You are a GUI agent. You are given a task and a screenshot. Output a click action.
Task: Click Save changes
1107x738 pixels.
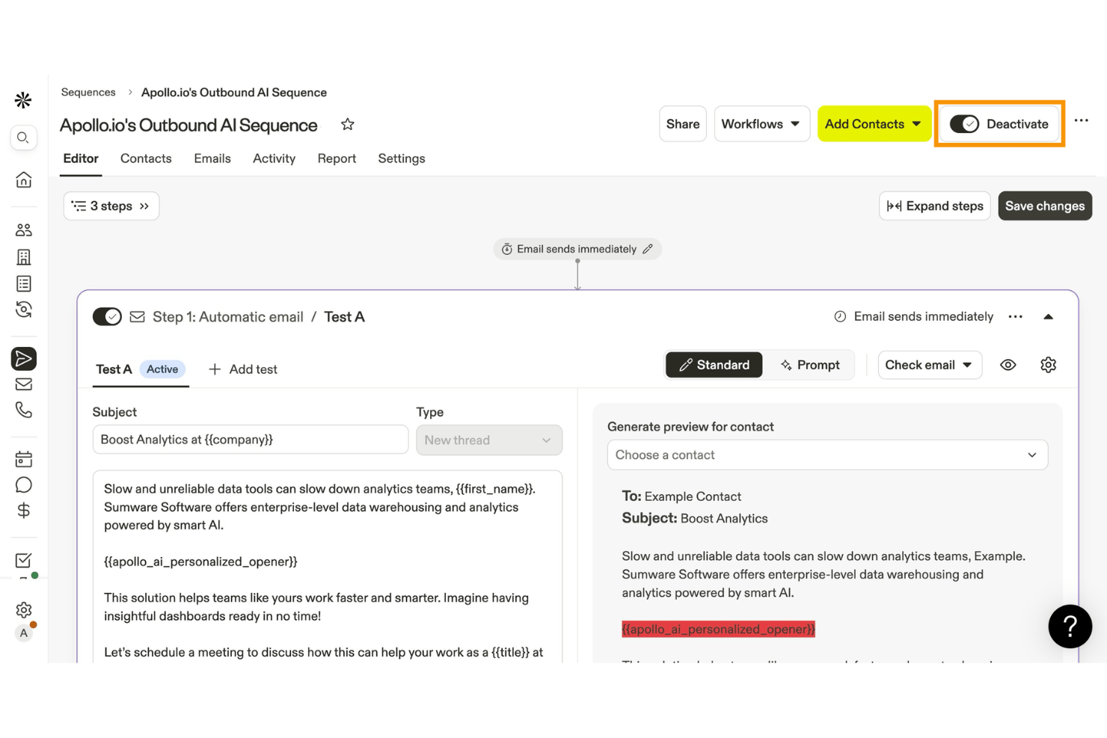click(1045, 206)
